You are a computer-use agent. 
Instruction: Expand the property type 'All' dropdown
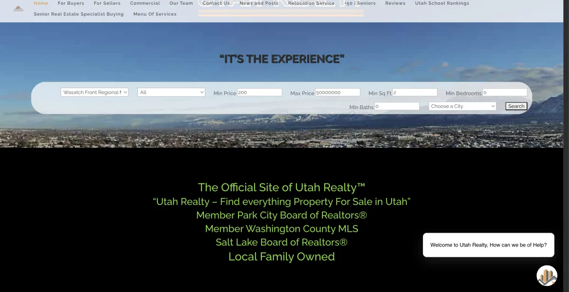[x=171, y=92]
